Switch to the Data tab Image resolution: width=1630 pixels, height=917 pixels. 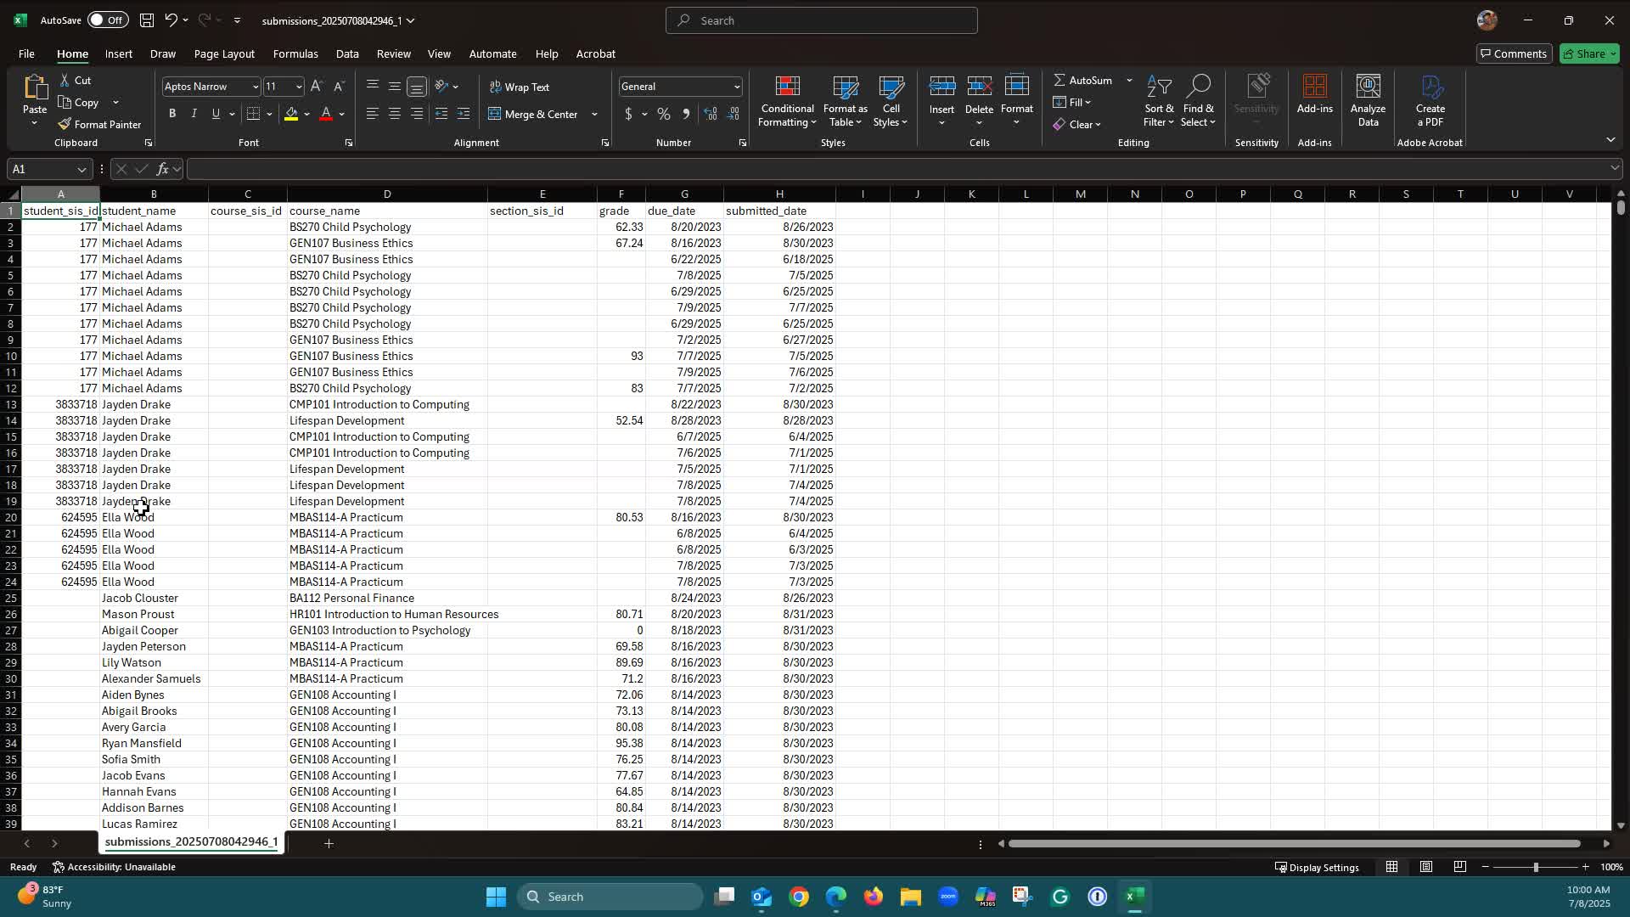pos(347,53)
